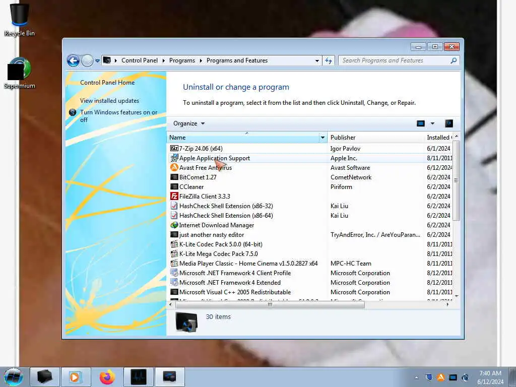Select just another nasty editor icon
The height and width of the screenshot is (387, 516).
[x=174, y=235]
